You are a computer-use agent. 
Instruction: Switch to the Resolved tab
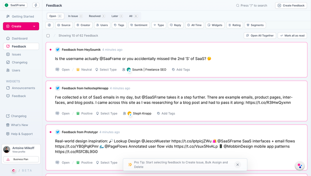pos(97,16)
